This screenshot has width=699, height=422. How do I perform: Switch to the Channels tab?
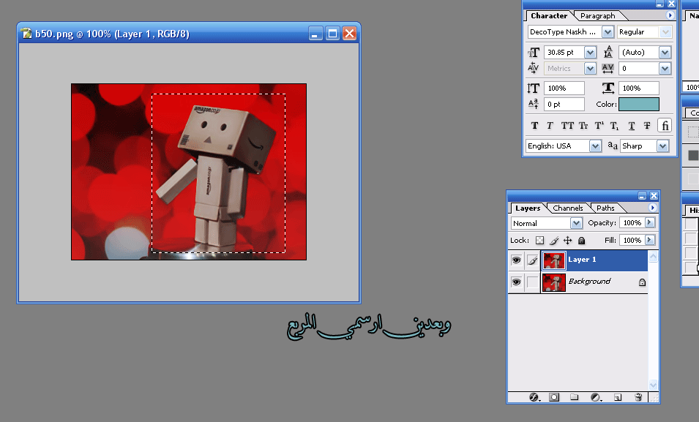[x=568, y=208]
